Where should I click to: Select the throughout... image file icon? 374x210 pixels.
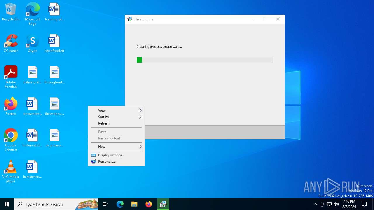(x=54, y=75)
